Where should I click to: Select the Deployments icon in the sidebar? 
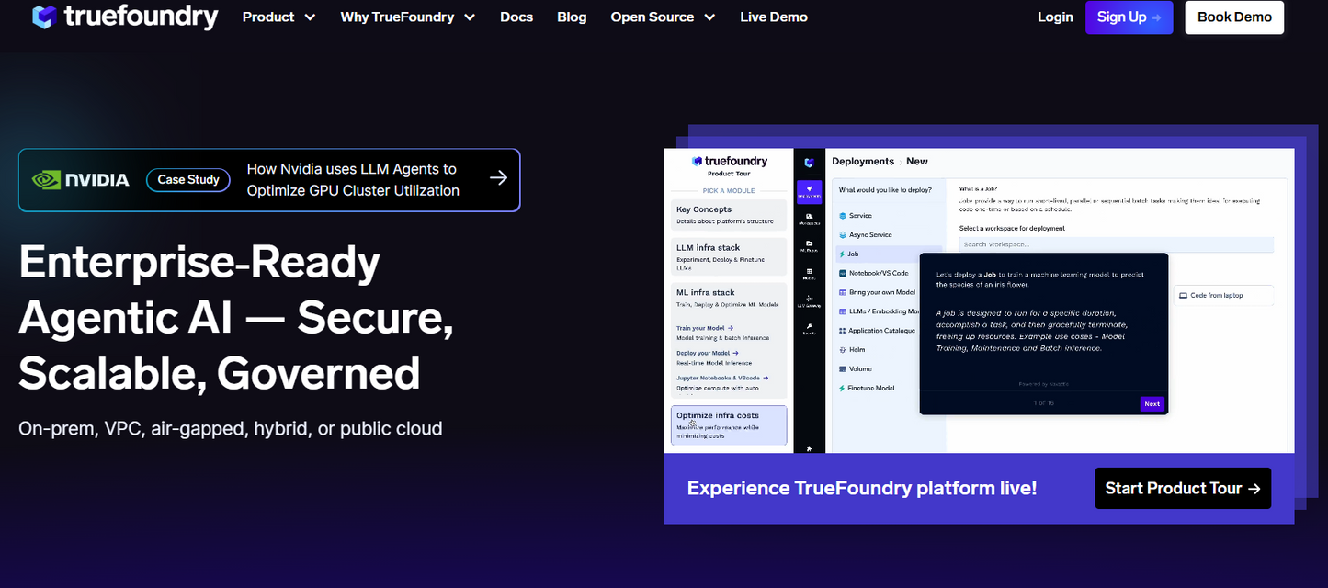[x=810, y=187]
